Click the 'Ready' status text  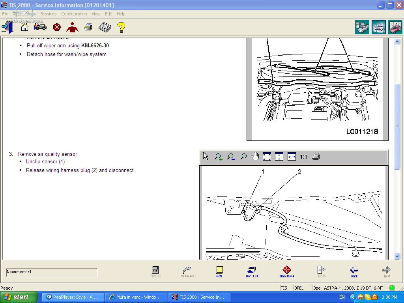tap(7, 288)
